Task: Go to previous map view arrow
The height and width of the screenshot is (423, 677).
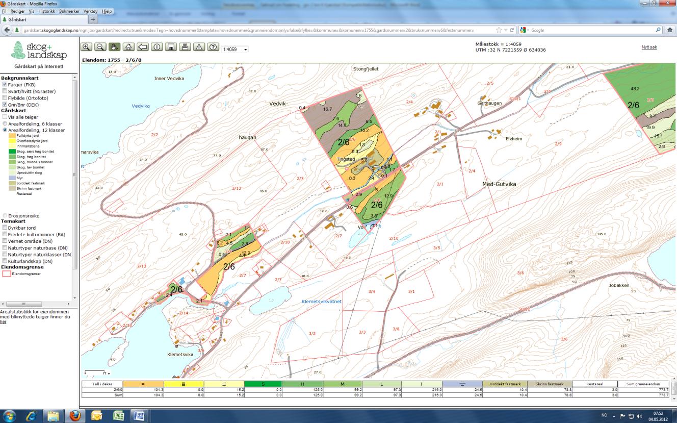Action: point(143,47)
